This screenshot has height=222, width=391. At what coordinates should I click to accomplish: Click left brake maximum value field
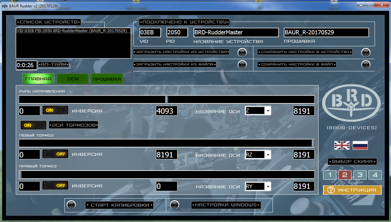click(304, 155)
